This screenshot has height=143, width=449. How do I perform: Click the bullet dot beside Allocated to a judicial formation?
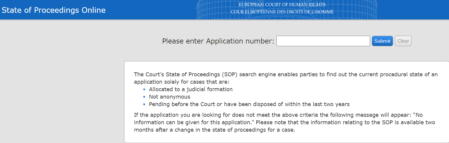144,89
